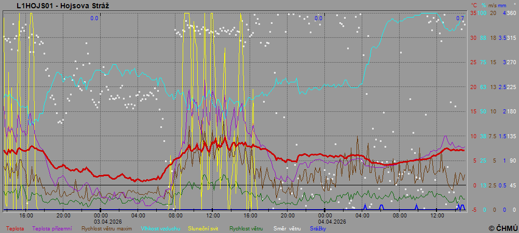Click the red 35 temperature axis value
519x233 pixels.
[x=473, y=13]
